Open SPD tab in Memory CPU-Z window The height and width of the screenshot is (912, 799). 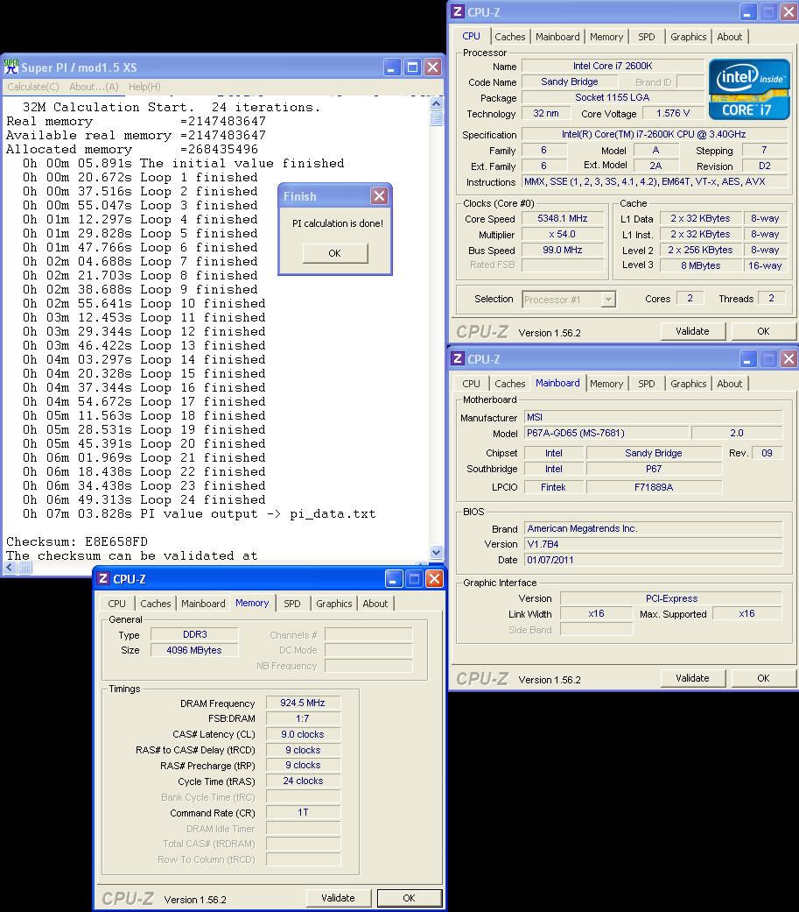(x=291, y=604)
